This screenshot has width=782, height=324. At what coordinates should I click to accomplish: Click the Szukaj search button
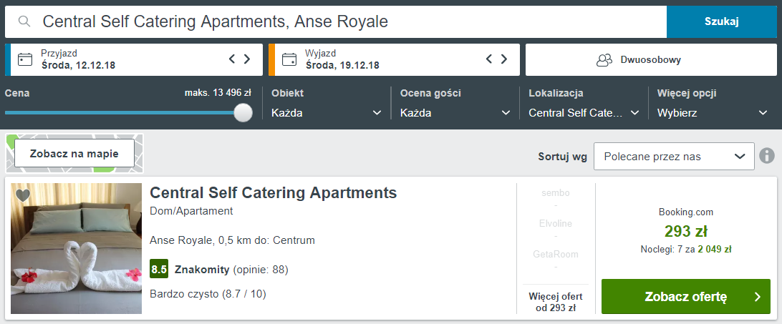tap(722, 21)
